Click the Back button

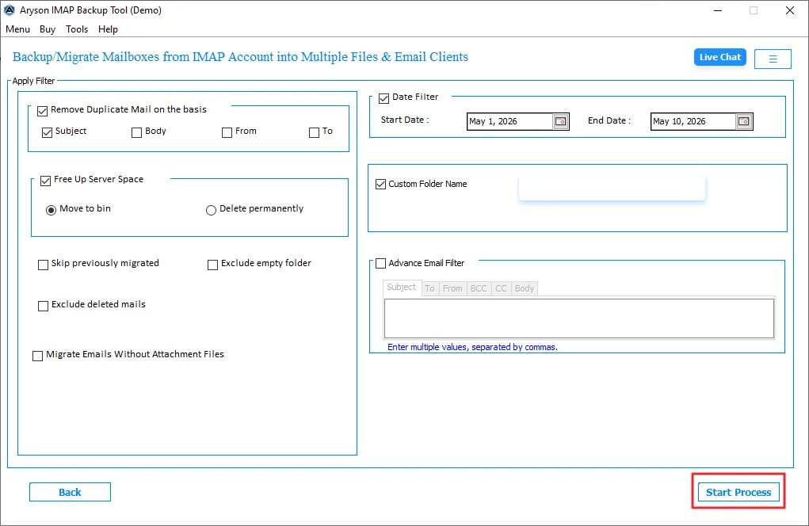tap(70, 492)
